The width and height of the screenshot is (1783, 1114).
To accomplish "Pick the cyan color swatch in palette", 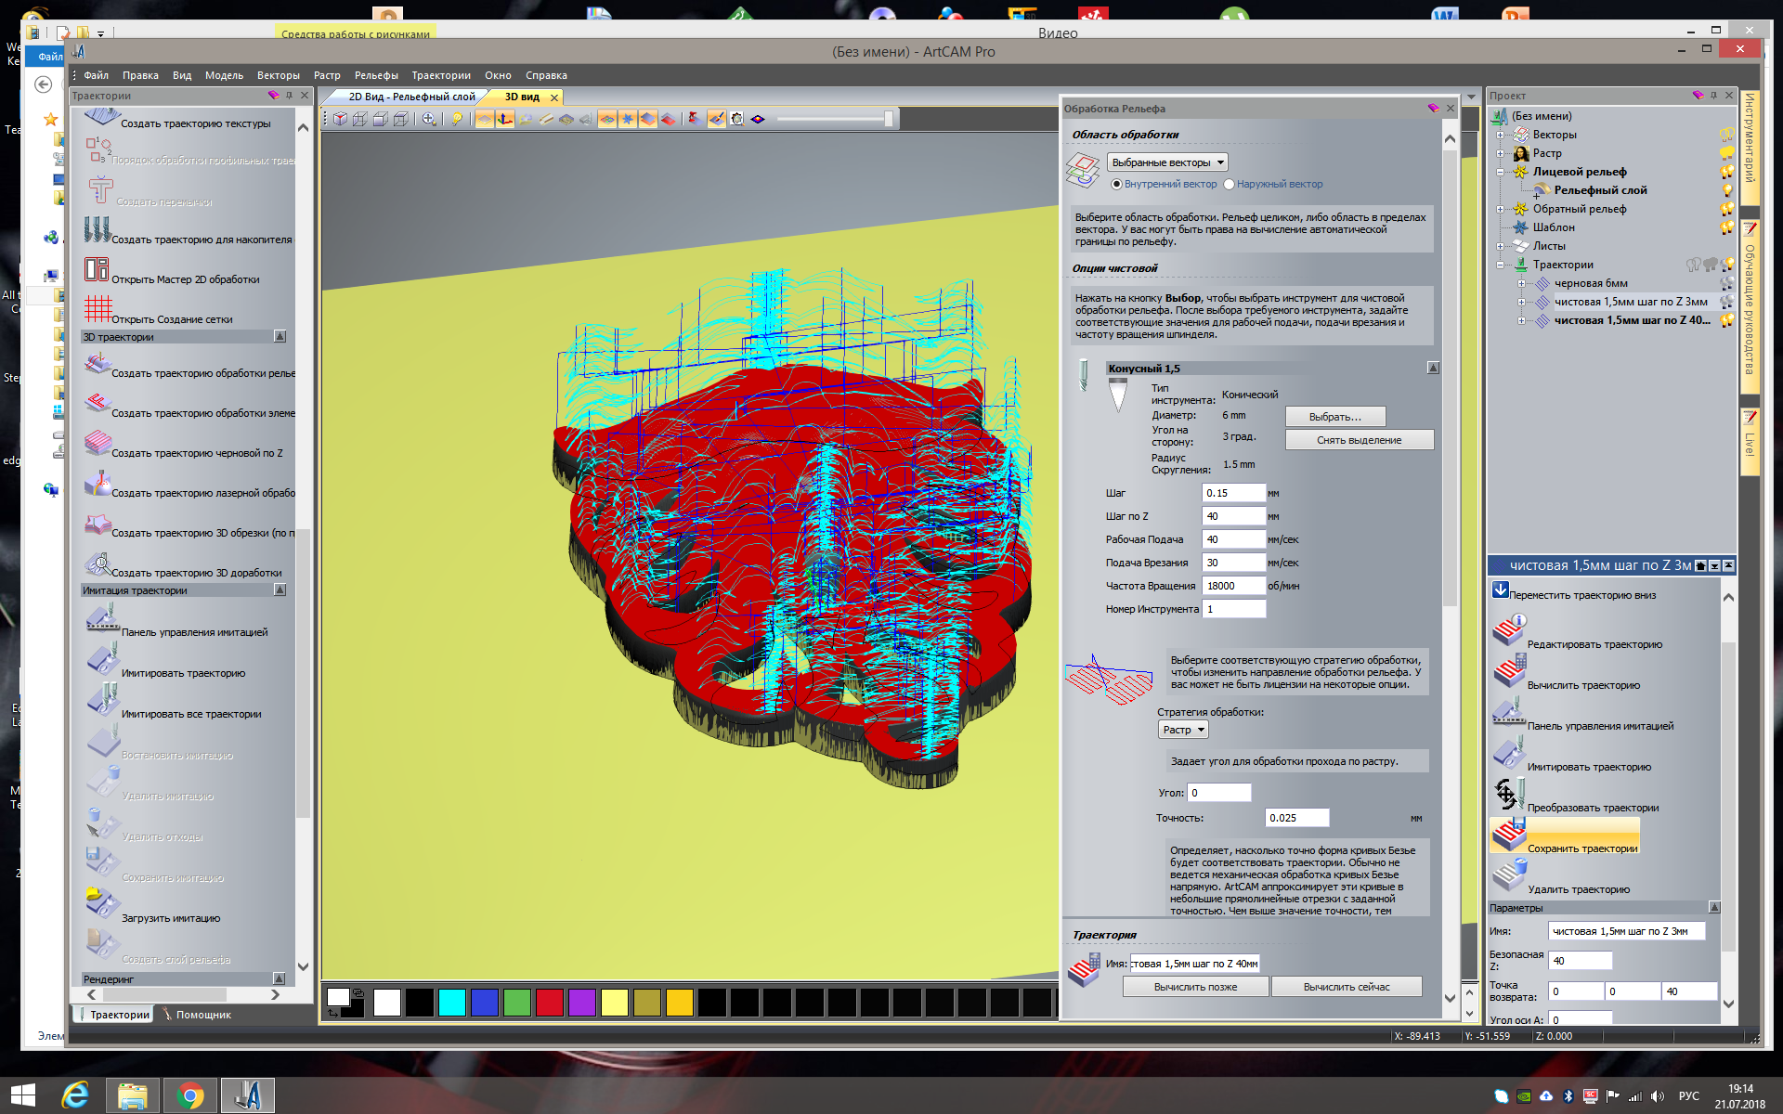I will pos(452,1003).
